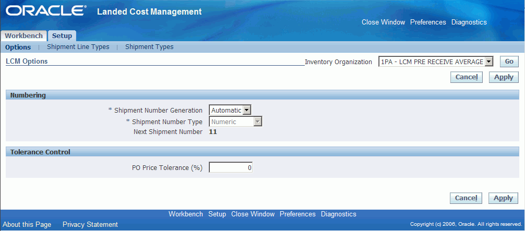This screenshot has height=231, width=525.
Task: Click the Go button
Action: (x=509, y=62)
